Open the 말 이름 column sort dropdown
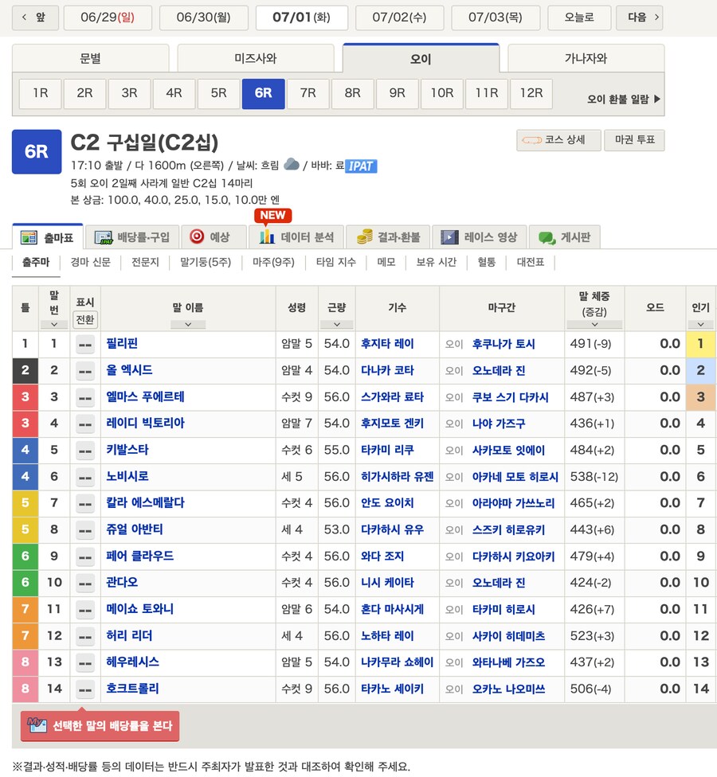This screenshot has width=717, height=777. (x=188, y=325)
